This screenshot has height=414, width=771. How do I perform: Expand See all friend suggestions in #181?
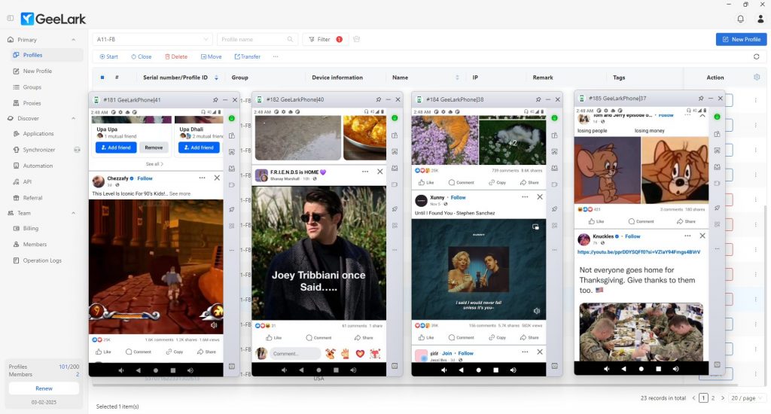(x=154, y=164)
